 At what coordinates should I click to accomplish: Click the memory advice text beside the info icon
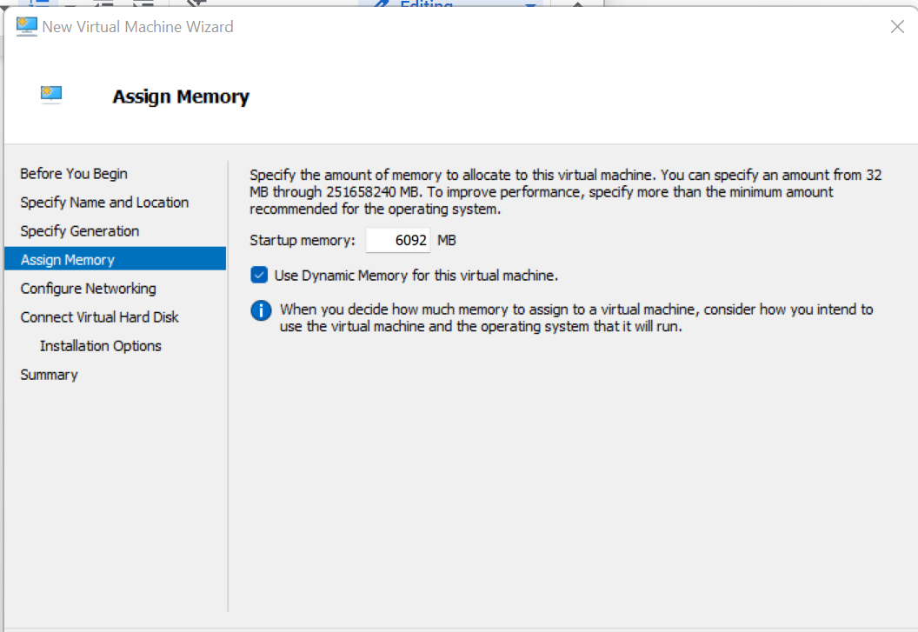[x=575, y=318]
